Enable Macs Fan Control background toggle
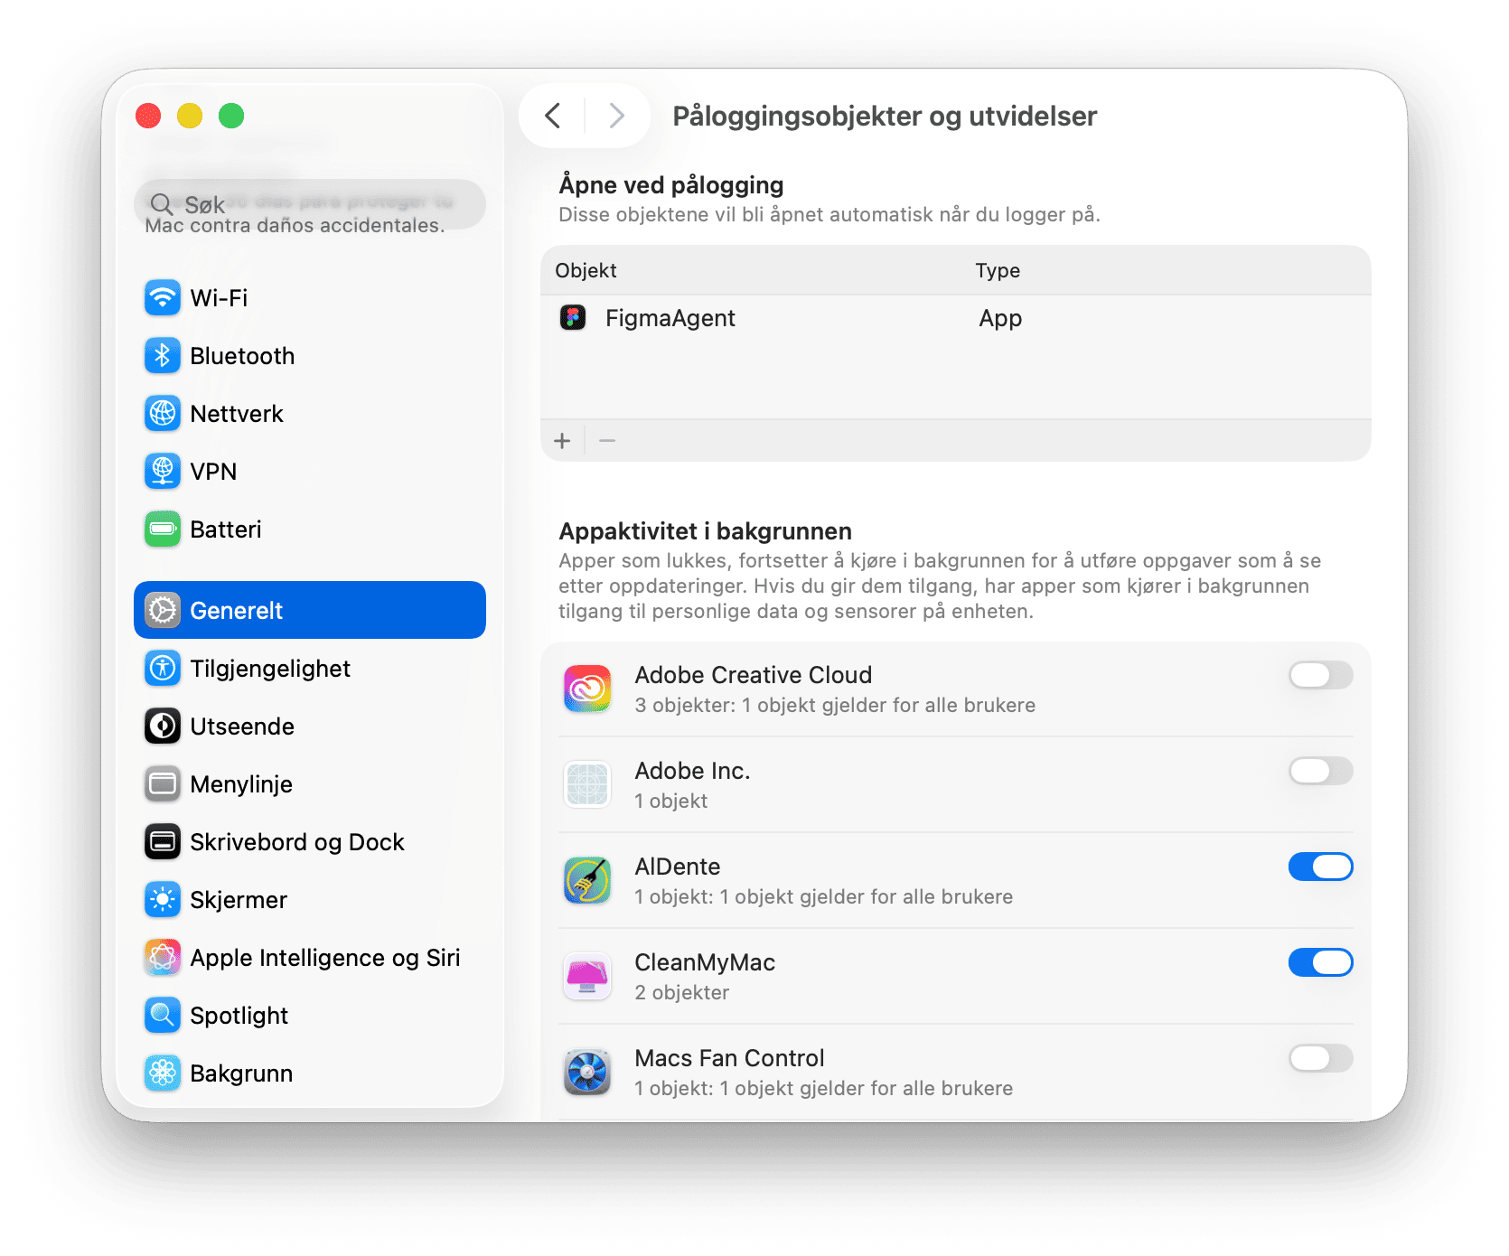This screenshot has height=1256, width=1509. pos(1320,1058)
